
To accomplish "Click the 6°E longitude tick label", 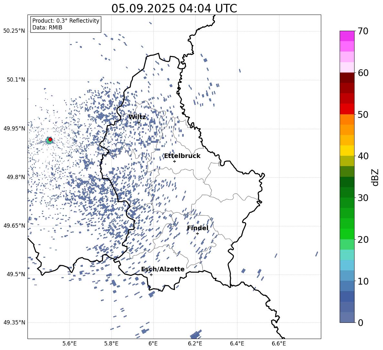I will (153, 344).
